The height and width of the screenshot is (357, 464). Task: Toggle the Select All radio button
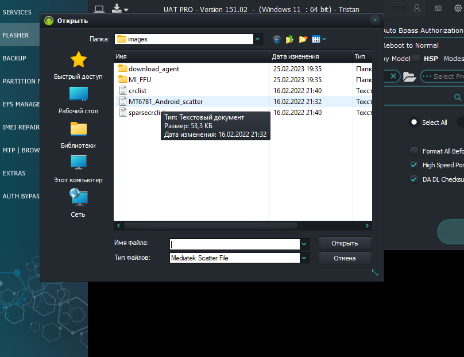[x=414, y=122]
